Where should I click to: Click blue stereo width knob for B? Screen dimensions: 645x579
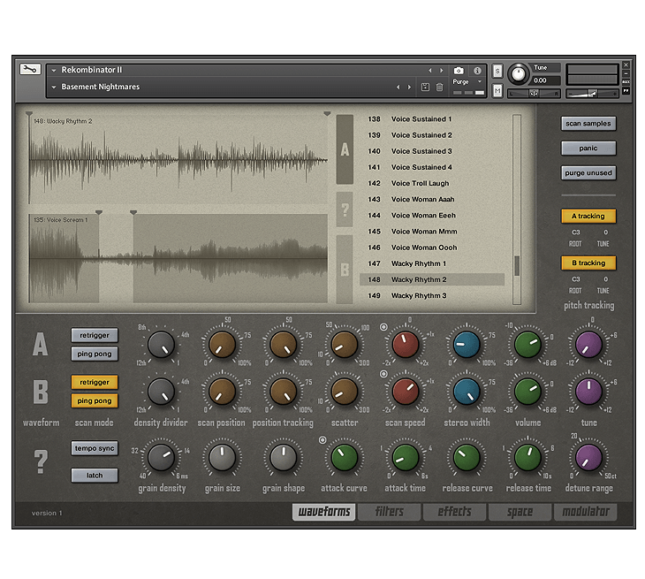pyautogui.click(x=467, y=392)
